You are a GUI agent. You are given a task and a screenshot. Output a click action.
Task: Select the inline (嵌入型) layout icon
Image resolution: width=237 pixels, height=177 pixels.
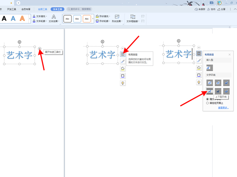coord(210,68)
